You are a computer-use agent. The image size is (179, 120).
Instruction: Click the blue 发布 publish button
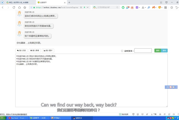(x=164, y=51)
